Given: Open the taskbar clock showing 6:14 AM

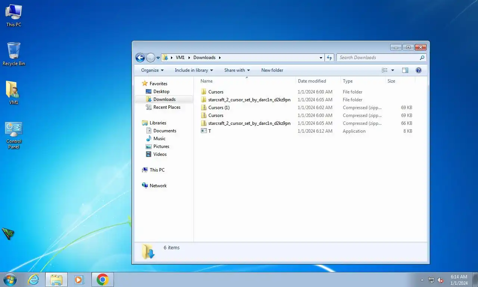Looking at the screenshot, I should (459, 280).
